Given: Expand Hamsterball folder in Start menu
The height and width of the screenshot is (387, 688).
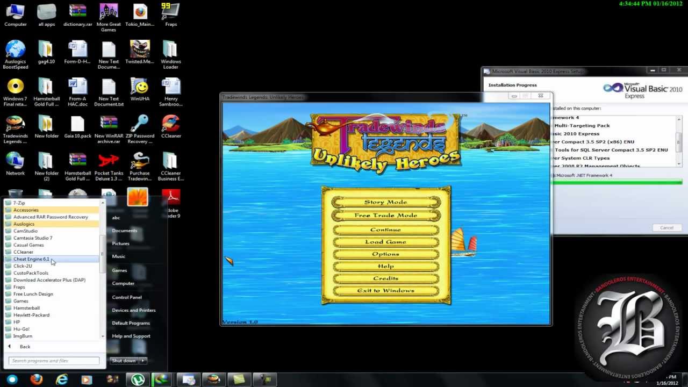Looking at the screenshot, I should [52, 308].
